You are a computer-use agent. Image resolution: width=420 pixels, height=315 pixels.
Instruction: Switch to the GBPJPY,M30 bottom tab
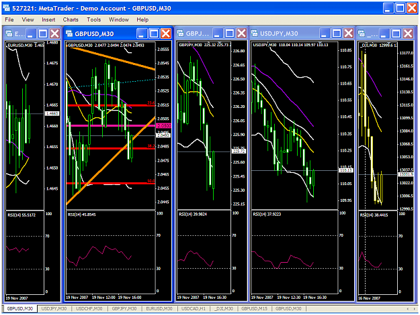124,308
